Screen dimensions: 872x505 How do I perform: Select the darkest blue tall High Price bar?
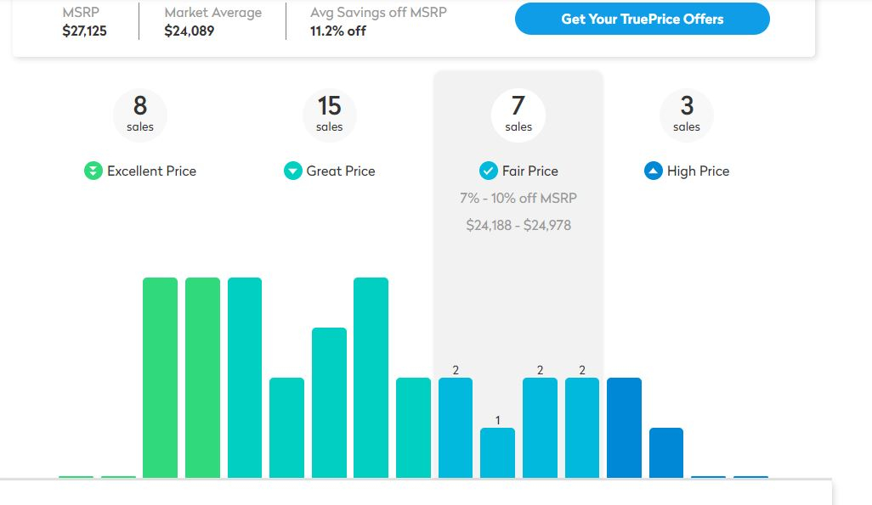click(x=624, y=428)
